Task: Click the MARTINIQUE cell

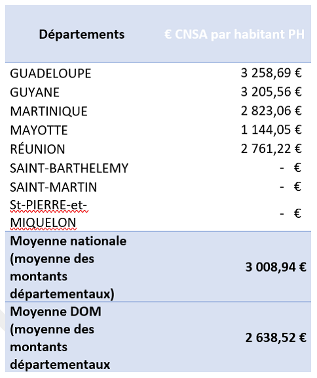Action: click(48, 112)
